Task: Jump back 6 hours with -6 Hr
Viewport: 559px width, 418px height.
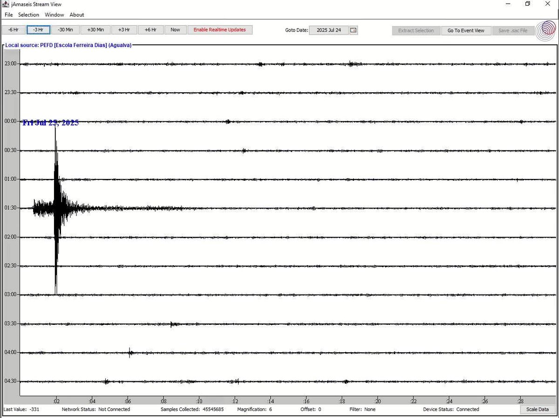Action: (x=13, y=29)
